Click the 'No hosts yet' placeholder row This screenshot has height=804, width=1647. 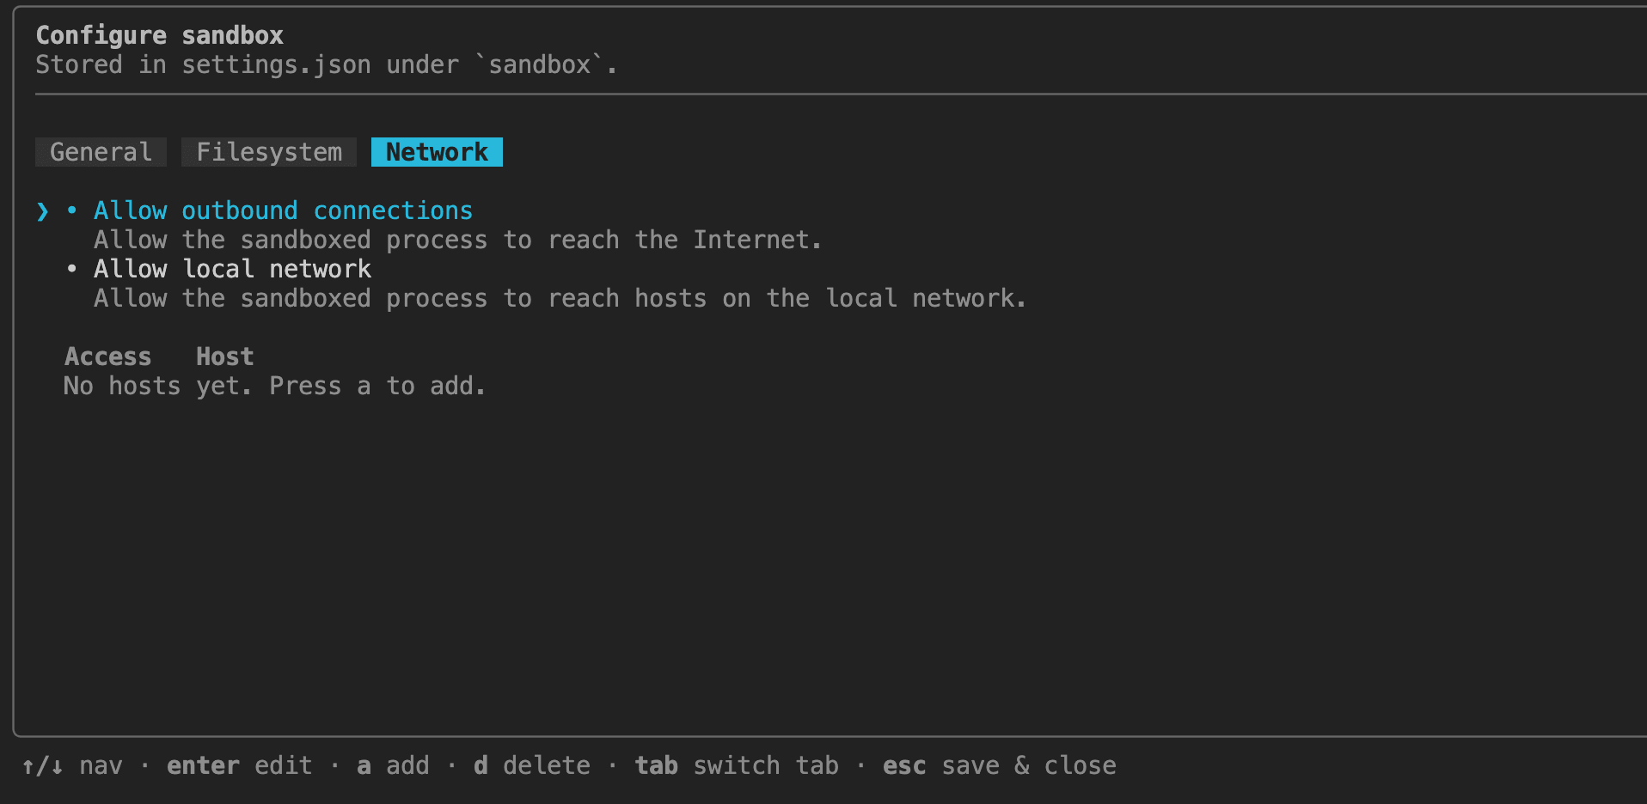click(x=275, y=386)
